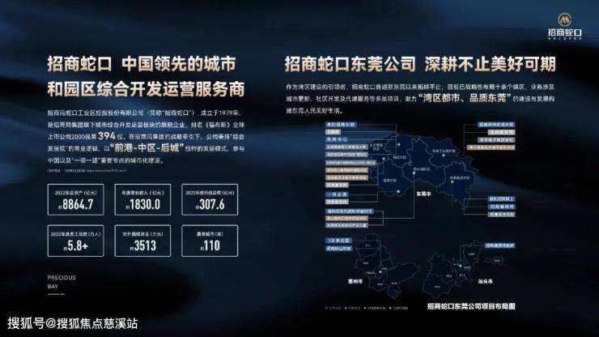Click the stat value 307.6
This screenshot has width=599, height=337.
point(212,205)
